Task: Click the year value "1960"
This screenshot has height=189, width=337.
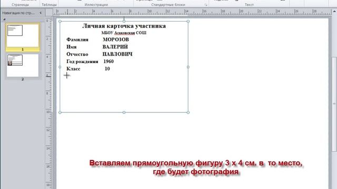Action: [108, 61]
